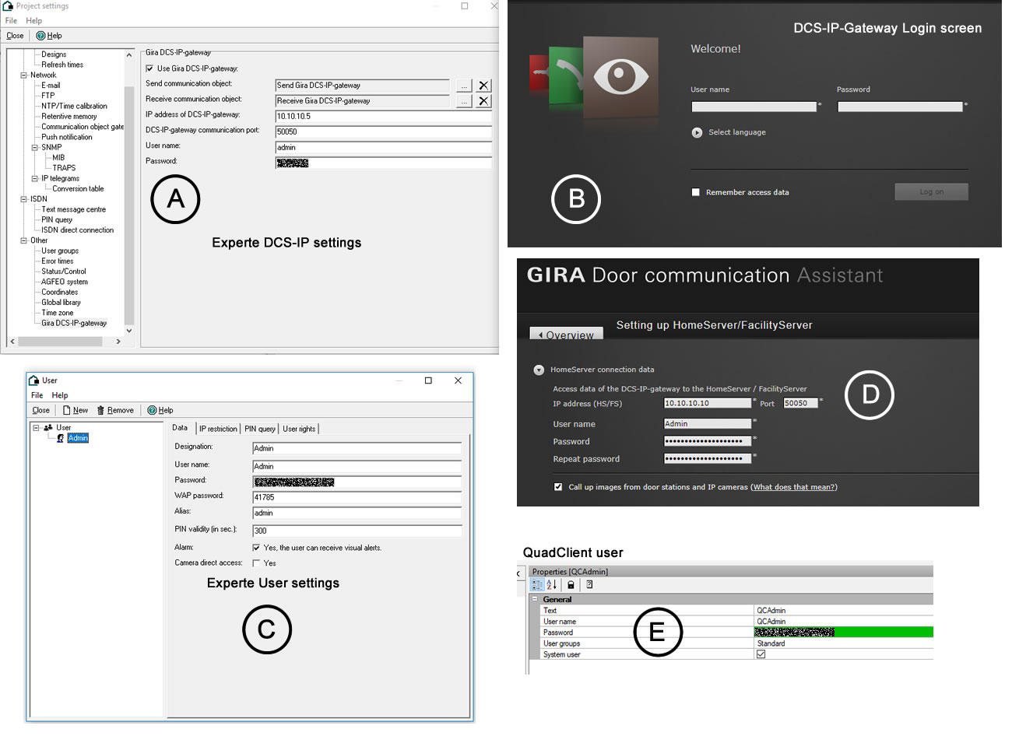Select the Text message centre tree item
Image resolution: width=1012 pixels, height=736 pixels.
[73, 209]
